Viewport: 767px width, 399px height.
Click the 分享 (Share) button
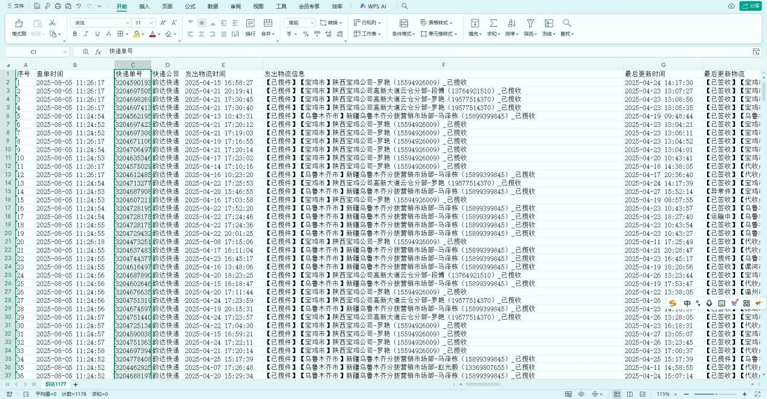click(751, 6)
